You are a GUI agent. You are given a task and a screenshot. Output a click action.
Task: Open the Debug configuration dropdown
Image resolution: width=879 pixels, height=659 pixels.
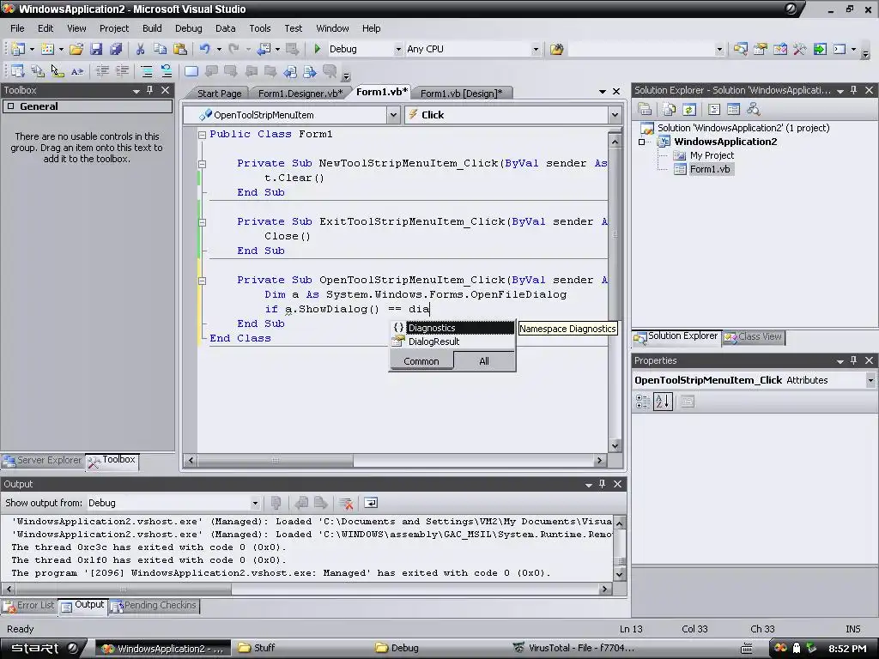click(x=398, y=49)
